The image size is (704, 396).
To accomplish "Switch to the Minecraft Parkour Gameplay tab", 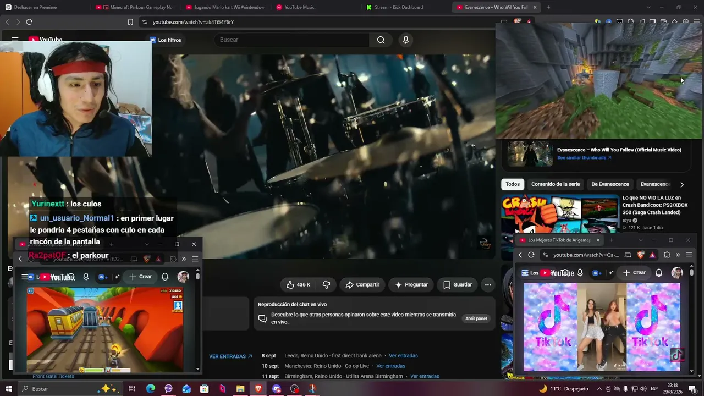I will click(x=134, y=7).
